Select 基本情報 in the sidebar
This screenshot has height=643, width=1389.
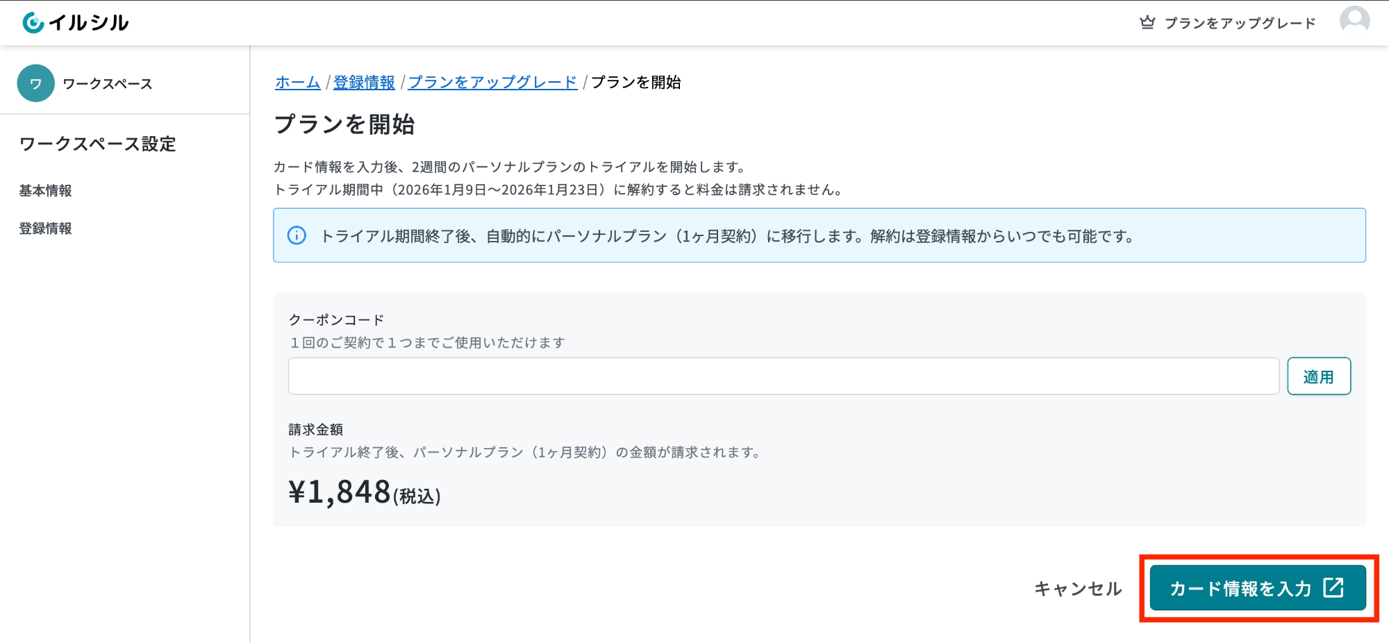point(45,190)
